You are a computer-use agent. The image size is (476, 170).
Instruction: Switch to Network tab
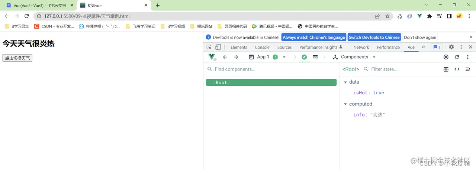point(361,47)
